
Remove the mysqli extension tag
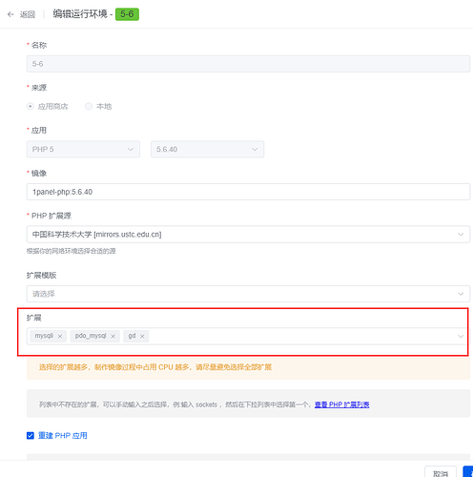tap(60, 336)
